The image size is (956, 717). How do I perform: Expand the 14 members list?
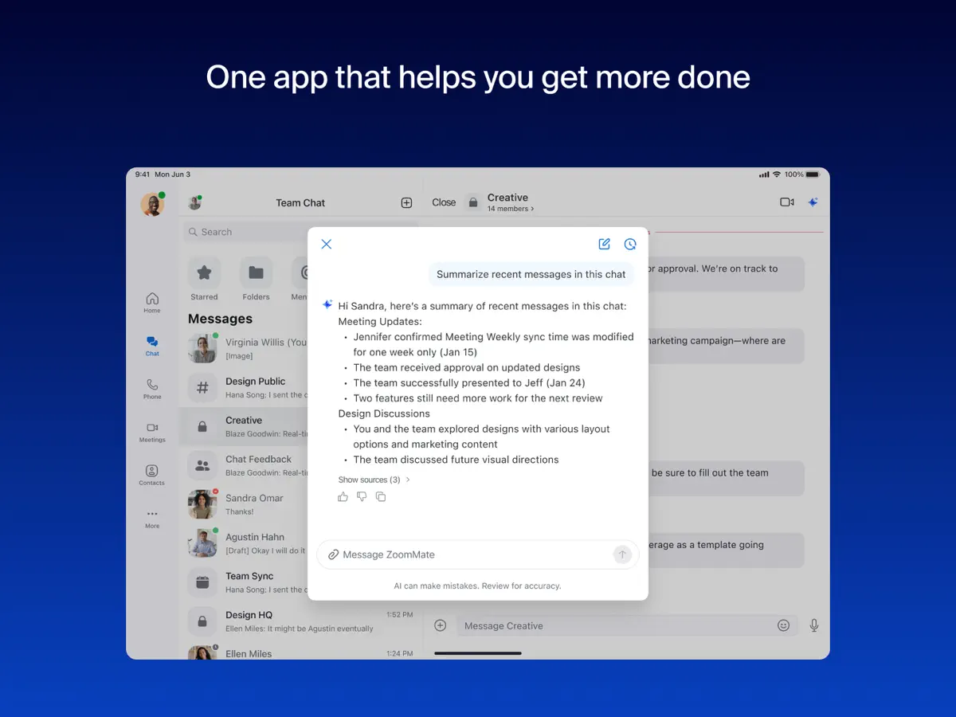click(511, 209)
